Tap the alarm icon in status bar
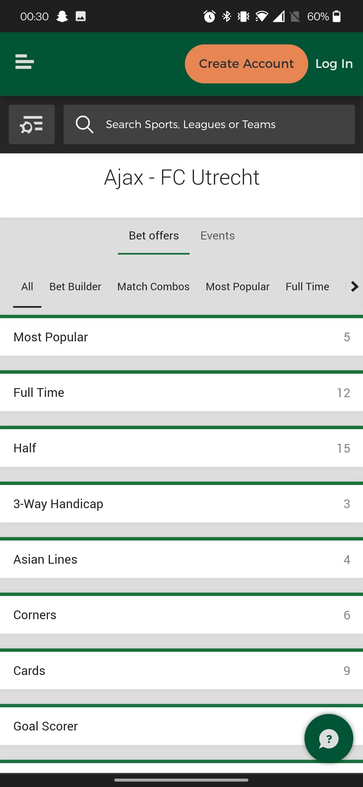The height and width of the screenshot is (787, 363). pos(209,16)
